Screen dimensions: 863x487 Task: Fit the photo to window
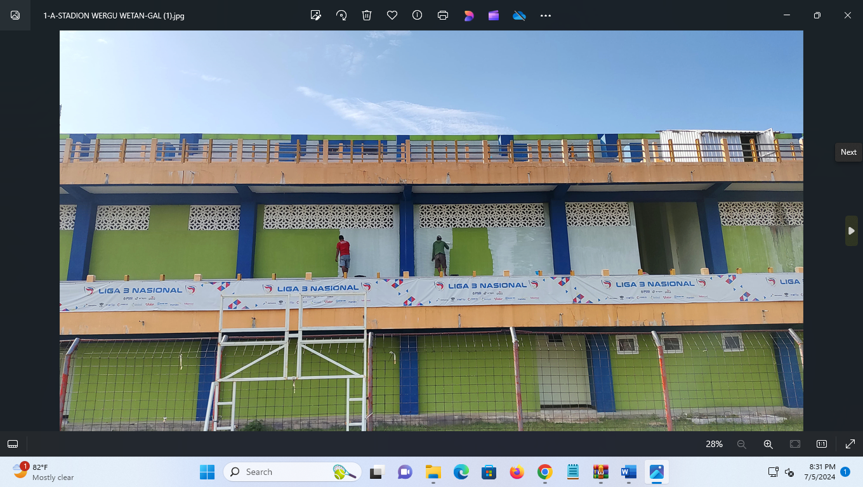tap(795, 444)
